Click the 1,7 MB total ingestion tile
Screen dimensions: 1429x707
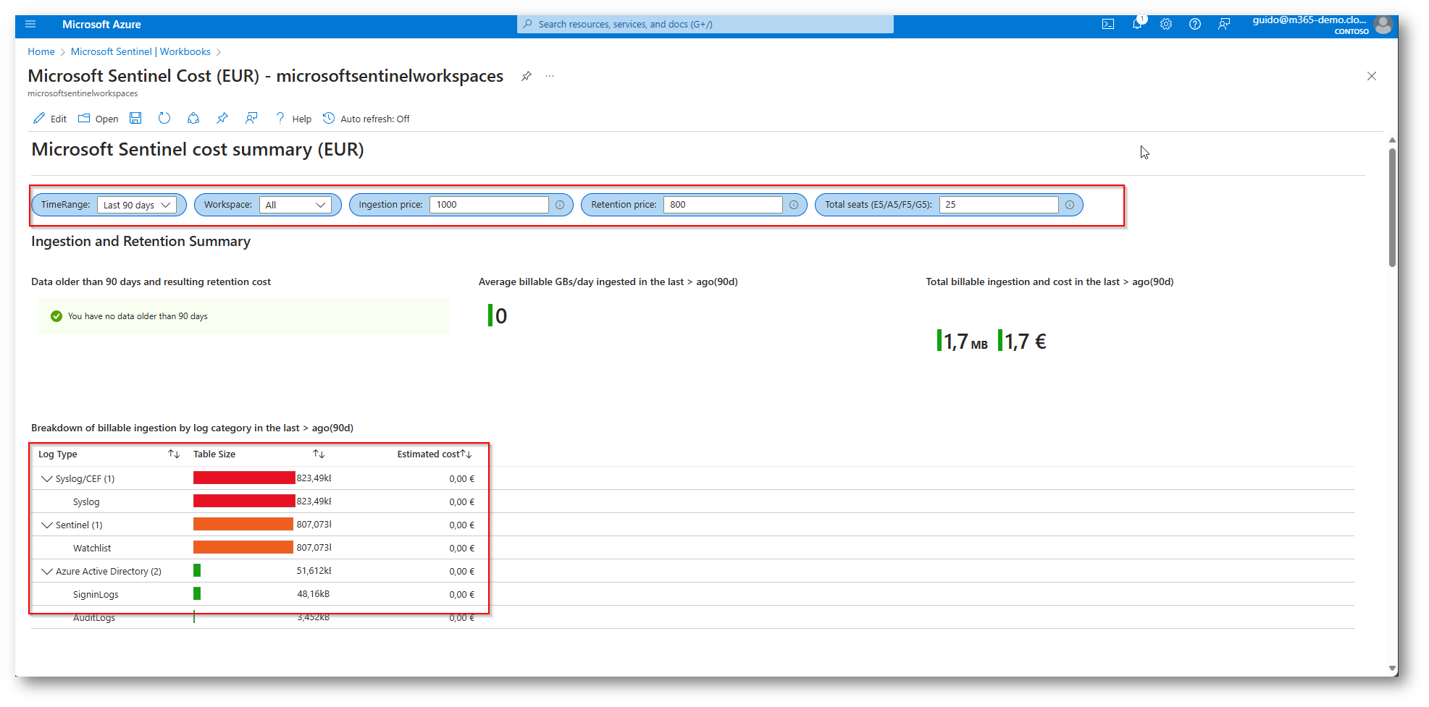pyautogui.click(x=963, y=341)
